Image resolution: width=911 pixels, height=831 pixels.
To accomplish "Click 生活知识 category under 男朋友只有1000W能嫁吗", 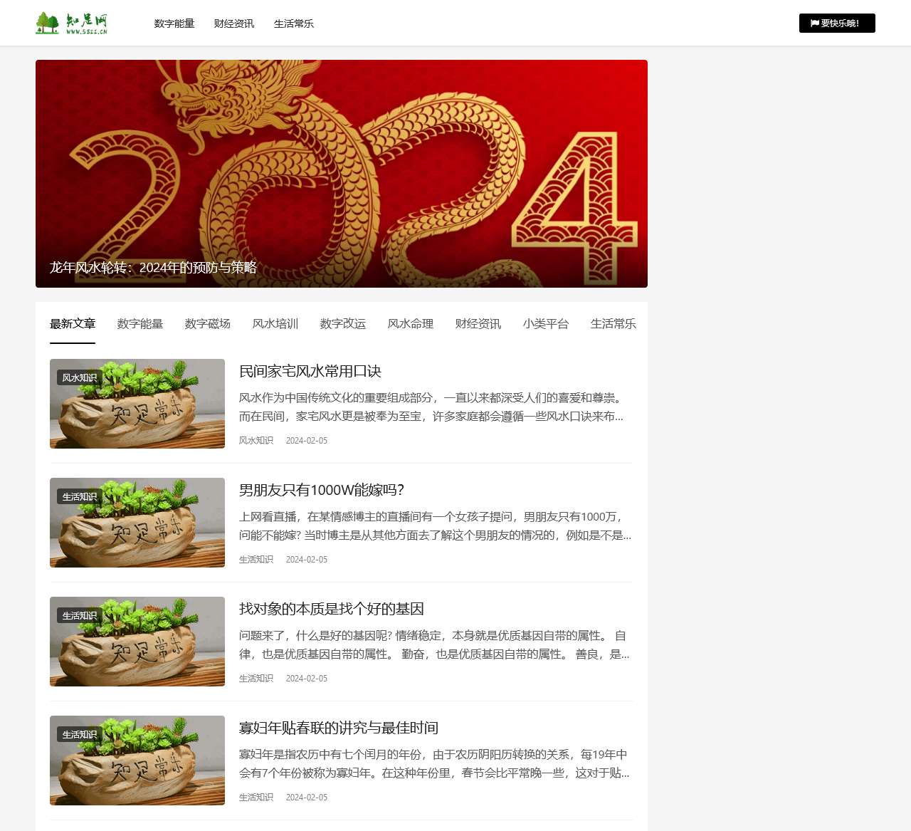I will (256, 560).
